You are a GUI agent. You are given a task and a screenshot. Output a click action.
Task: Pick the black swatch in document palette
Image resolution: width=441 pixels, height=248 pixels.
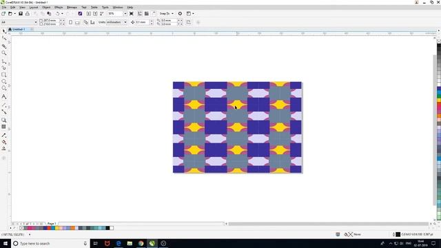coord(107,228)
